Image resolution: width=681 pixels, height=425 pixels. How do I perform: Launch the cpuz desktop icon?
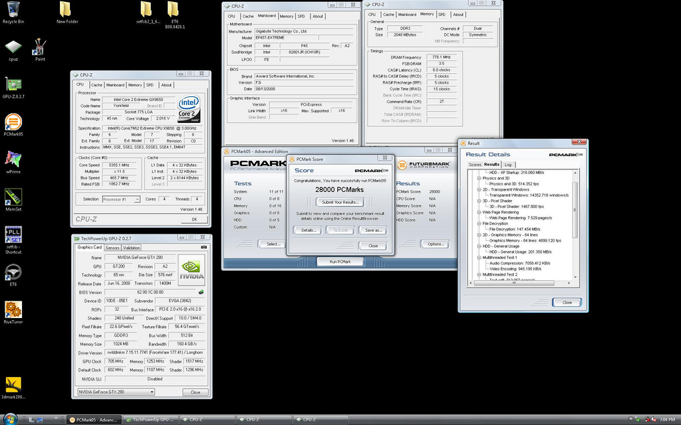click(x=13, y=50)
